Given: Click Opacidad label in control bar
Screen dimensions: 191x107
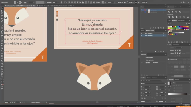Looking at the screenshot, I should click(49, 2).
